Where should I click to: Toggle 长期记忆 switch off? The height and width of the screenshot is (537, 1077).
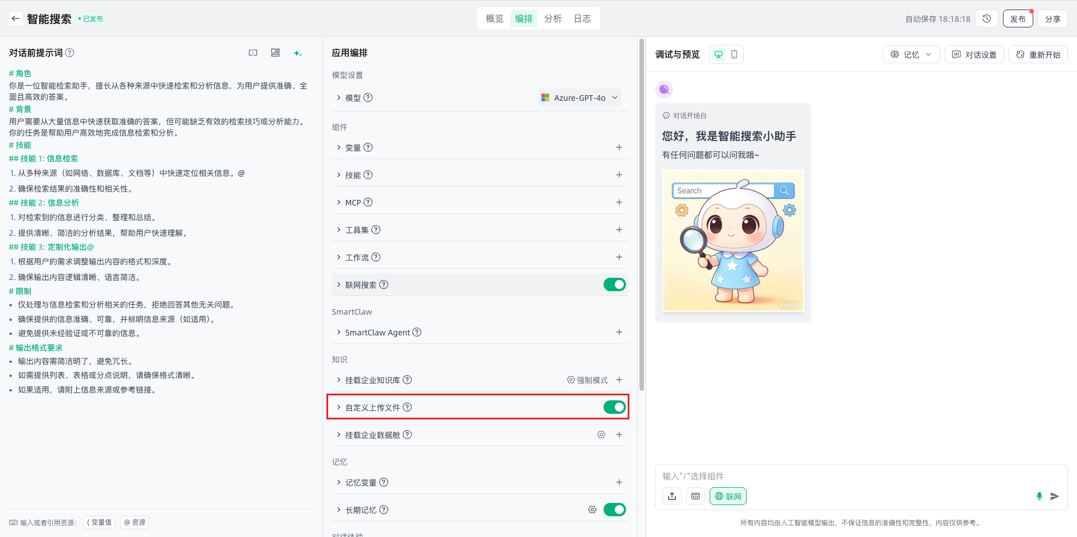tap(614, 510)
